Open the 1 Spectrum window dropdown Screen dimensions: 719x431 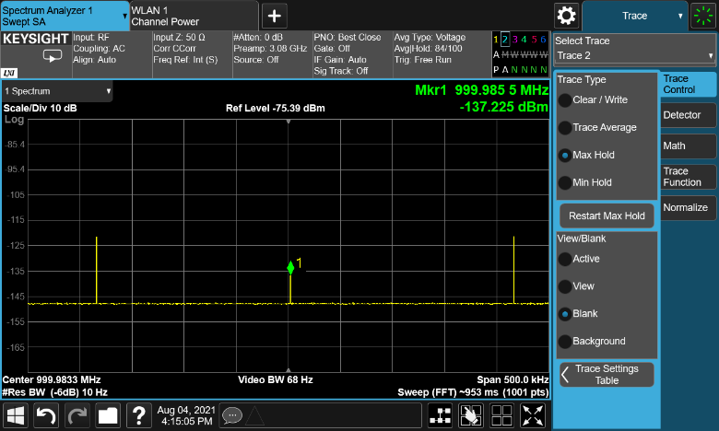(57, 91)
